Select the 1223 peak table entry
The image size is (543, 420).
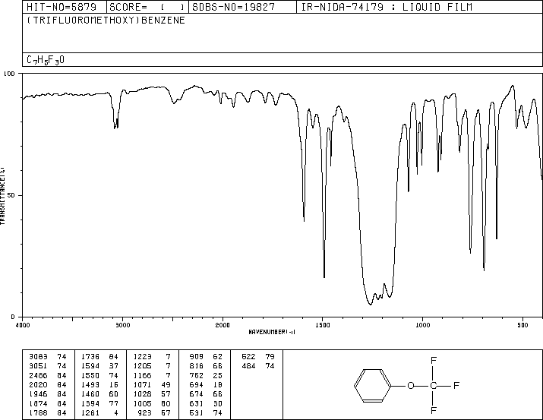(152, 357)
